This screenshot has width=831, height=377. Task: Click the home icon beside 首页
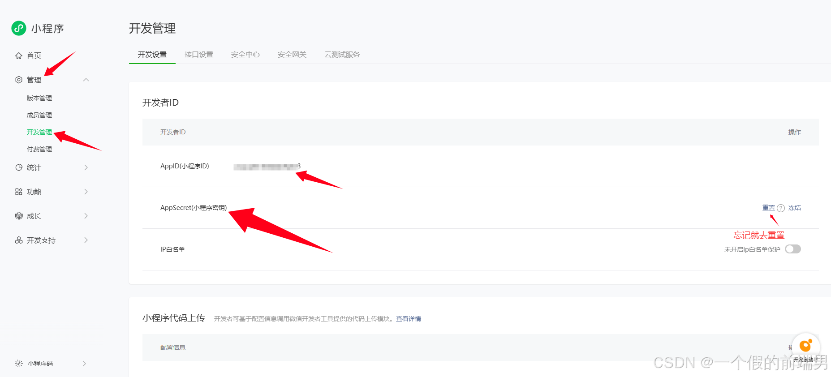point(19,56)
